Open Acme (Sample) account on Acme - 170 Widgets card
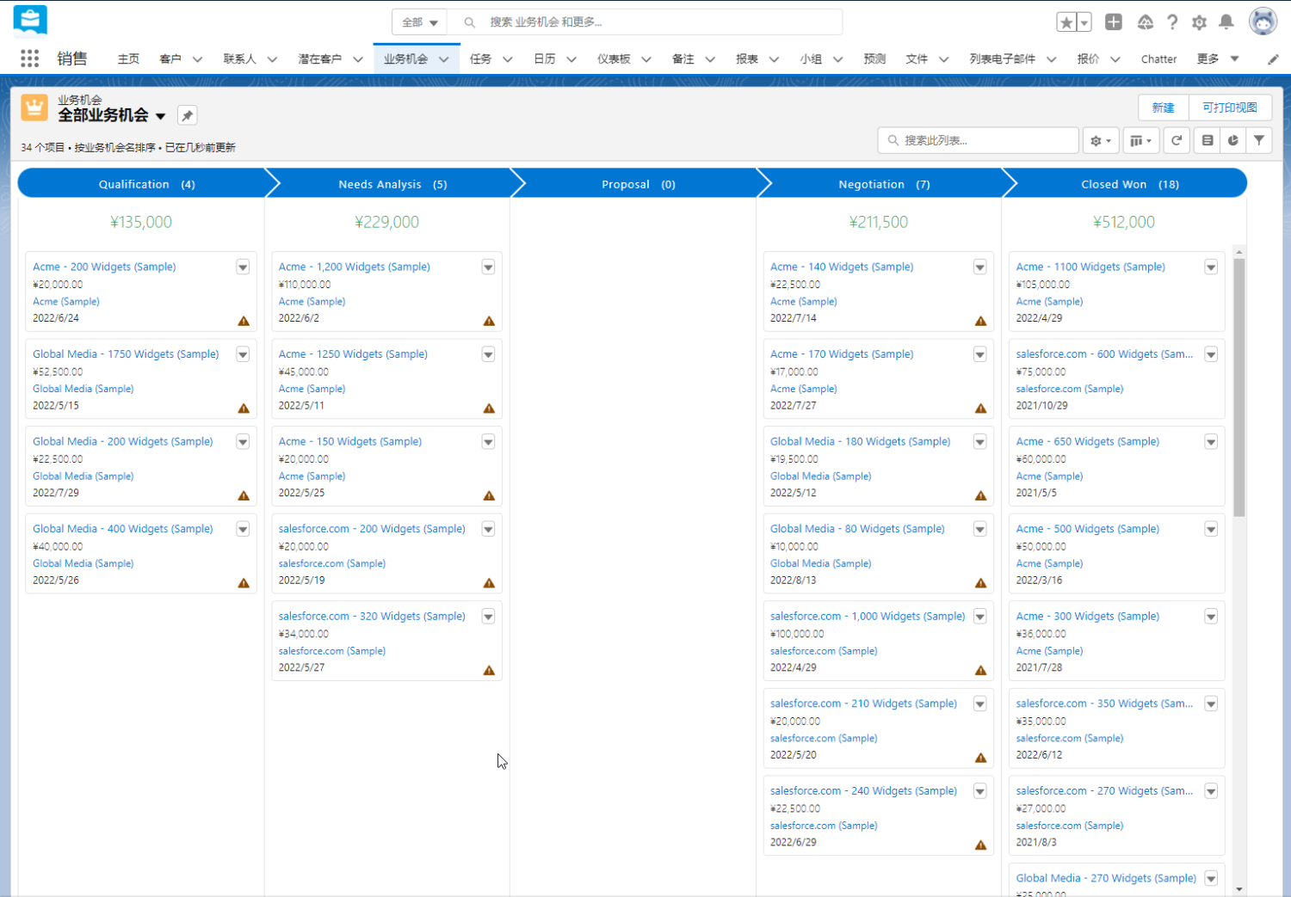The height and width of the screenshot is (897, 1291). (x=804, y=389)
